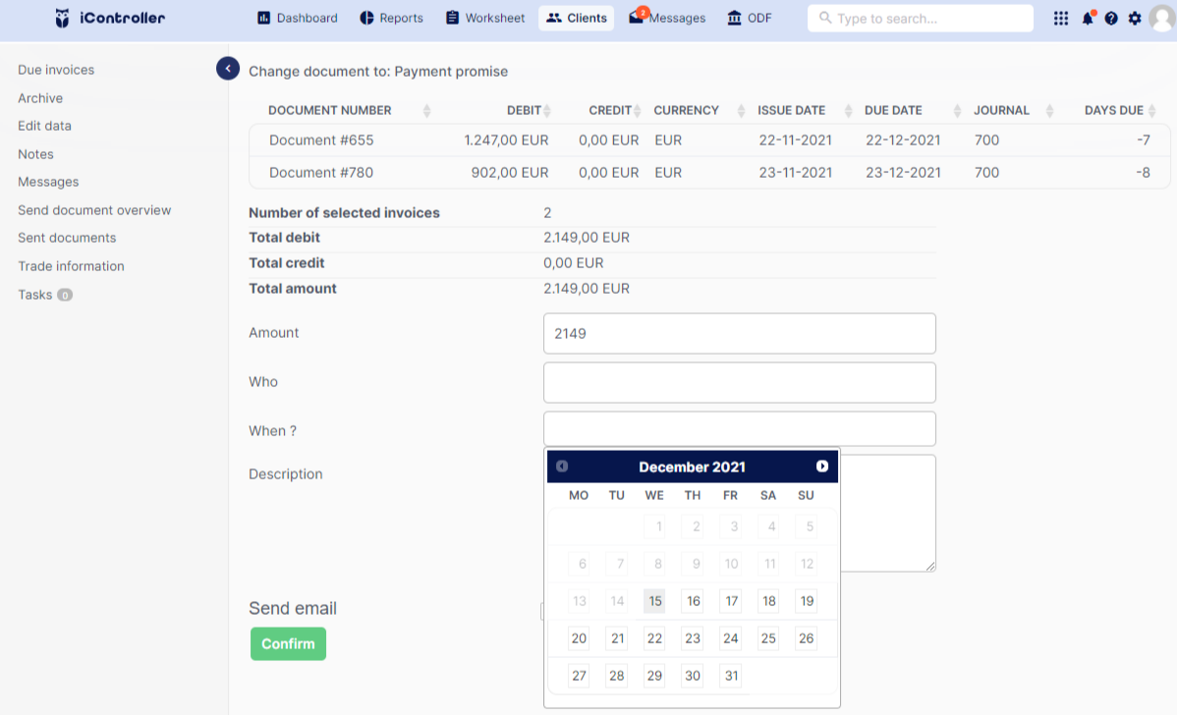Pick December 24 in the calendar
This screenshot has width=1177, height=715.
[731, 638]
